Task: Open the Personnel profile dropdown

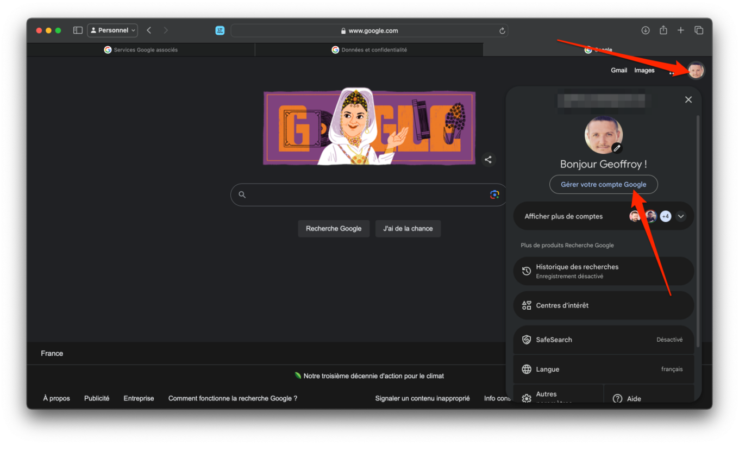Action: pyautogui.click(x=112, y=30)
